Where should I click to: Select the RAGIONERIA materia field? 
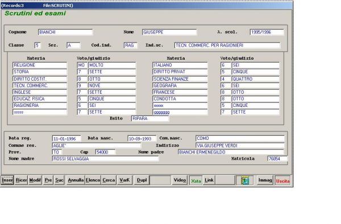40,106
